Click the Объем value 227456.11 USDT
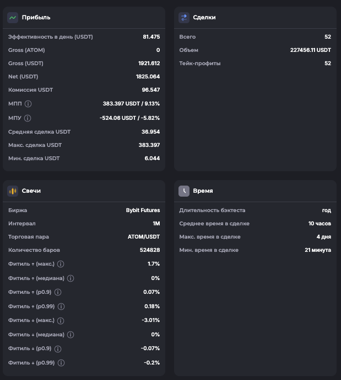This screenshot has width=341, height=380. pos(310,50)
